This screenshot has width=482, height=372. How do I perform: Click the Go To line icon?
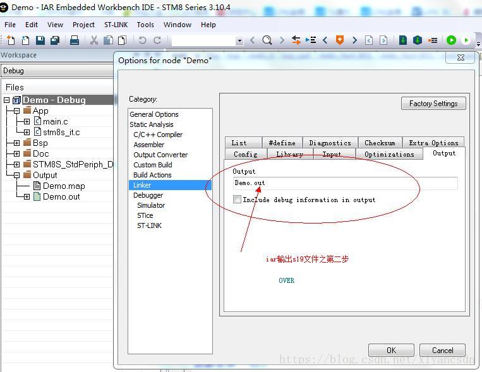click(311, 40)
